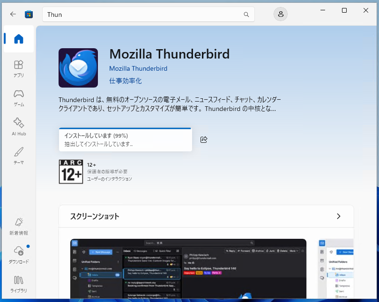Open the dark-theme Thunderbird screenshot thumbnail
The image size is (379, 302).
click(188, 269)
